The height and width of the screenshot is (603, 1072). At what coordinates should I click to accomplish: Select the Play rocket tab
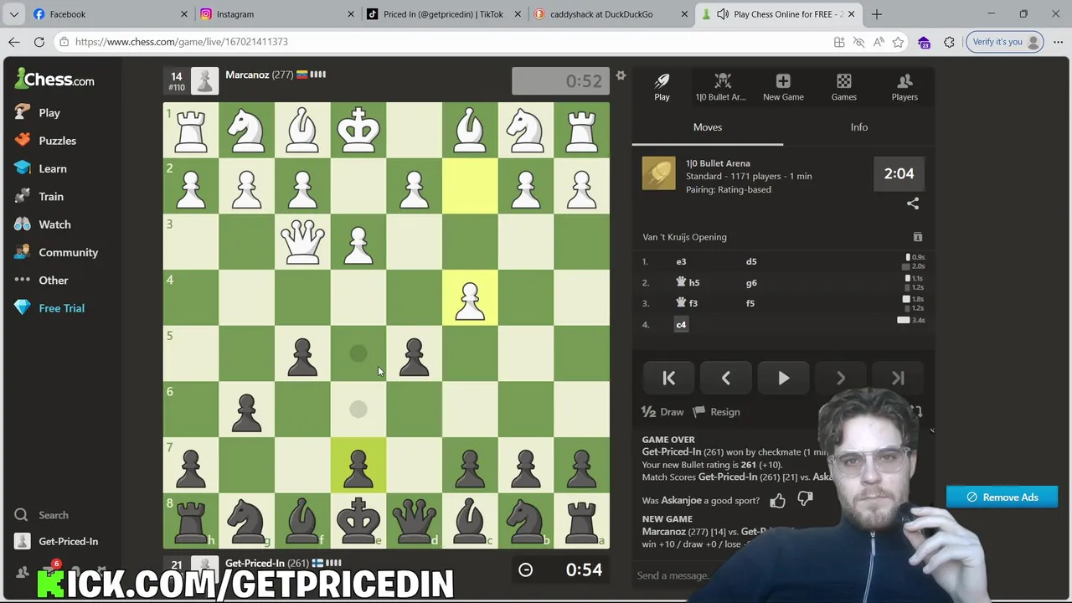(662, 87)
